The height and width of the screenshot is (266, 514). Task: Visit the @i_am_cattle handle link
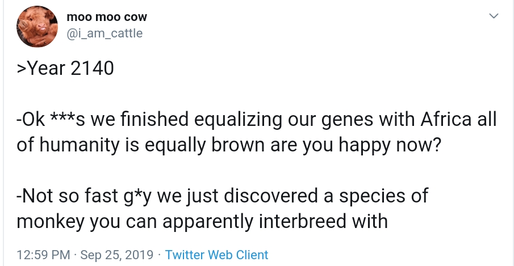(x=105, y=33)
